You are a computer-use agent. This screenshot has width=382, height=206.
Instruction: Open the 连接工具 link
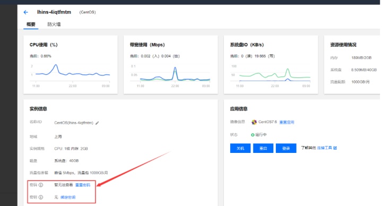click(325, 148)
